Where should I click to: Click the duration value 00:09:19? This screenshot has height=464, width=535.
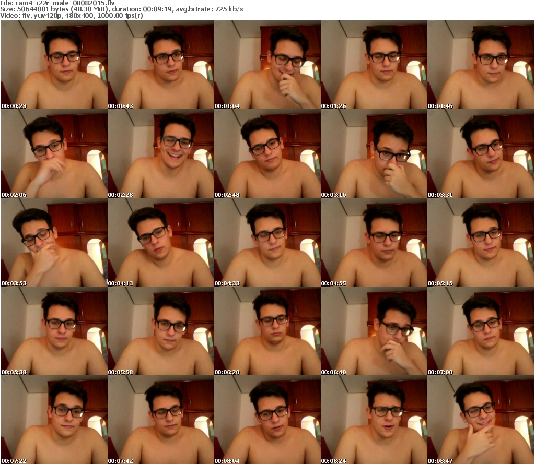click(x=158, y=9)
